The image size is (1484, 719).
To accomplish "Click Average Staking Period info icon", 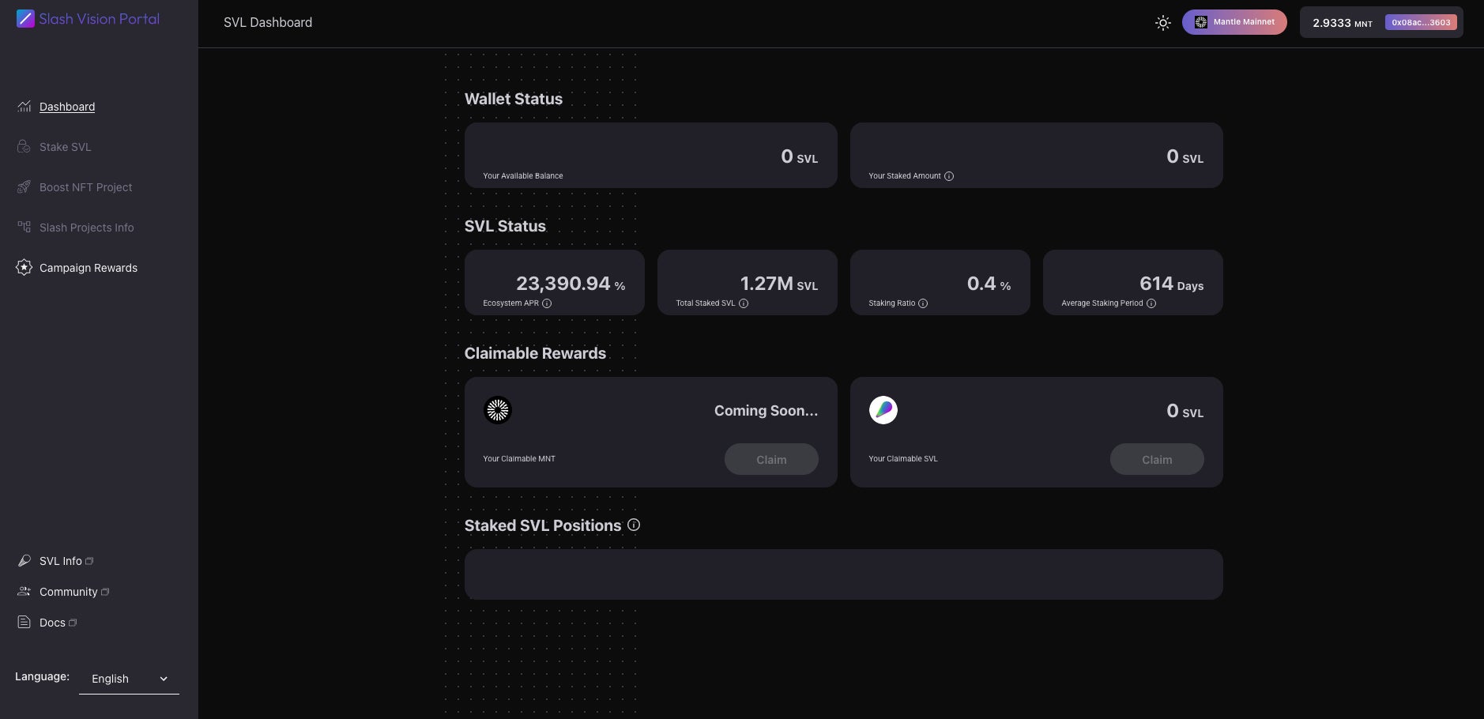I will (x=1151, y=303).
